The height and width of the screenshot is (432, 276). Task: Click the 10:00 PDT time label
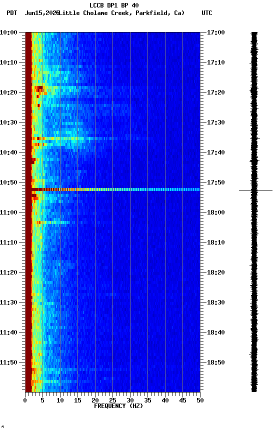[8, 32]
